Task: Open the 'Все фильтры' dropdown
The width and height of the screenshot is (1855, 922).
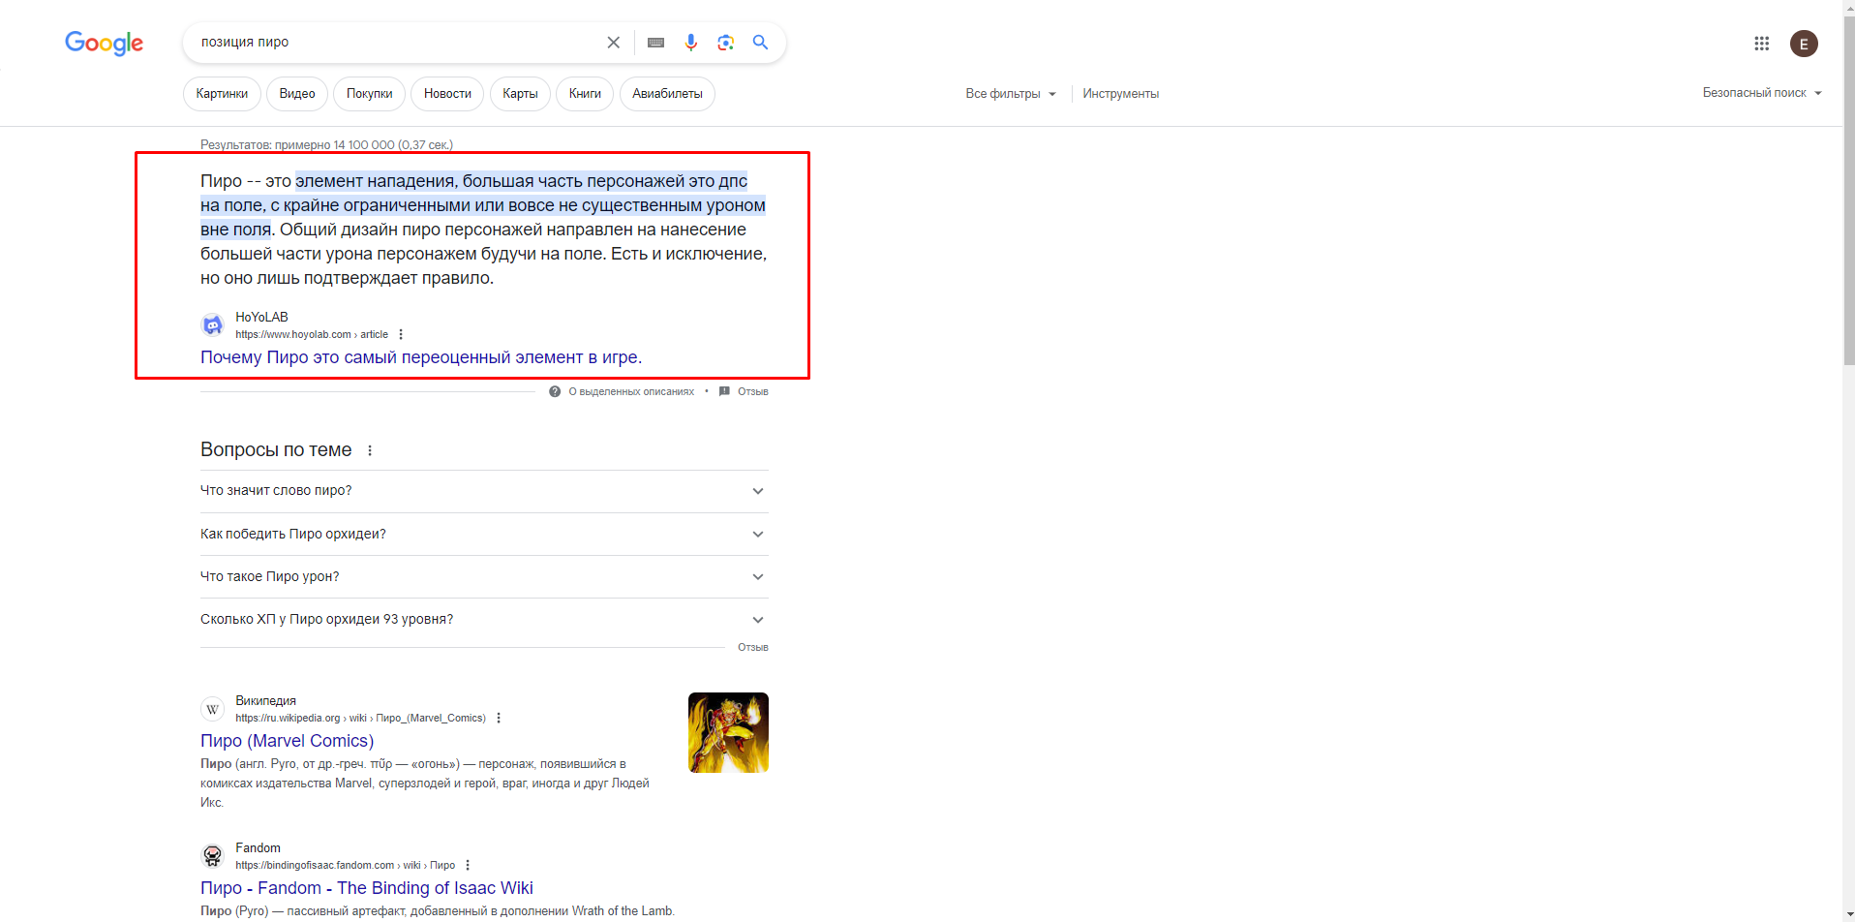Action: (1010, 93)
